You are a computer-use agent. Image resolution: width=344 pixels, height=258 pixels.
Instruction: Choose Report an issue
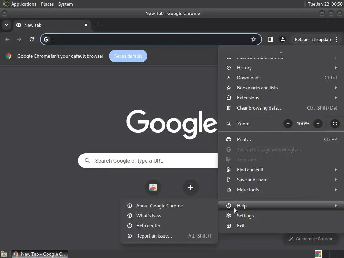[x=169, y=236]
